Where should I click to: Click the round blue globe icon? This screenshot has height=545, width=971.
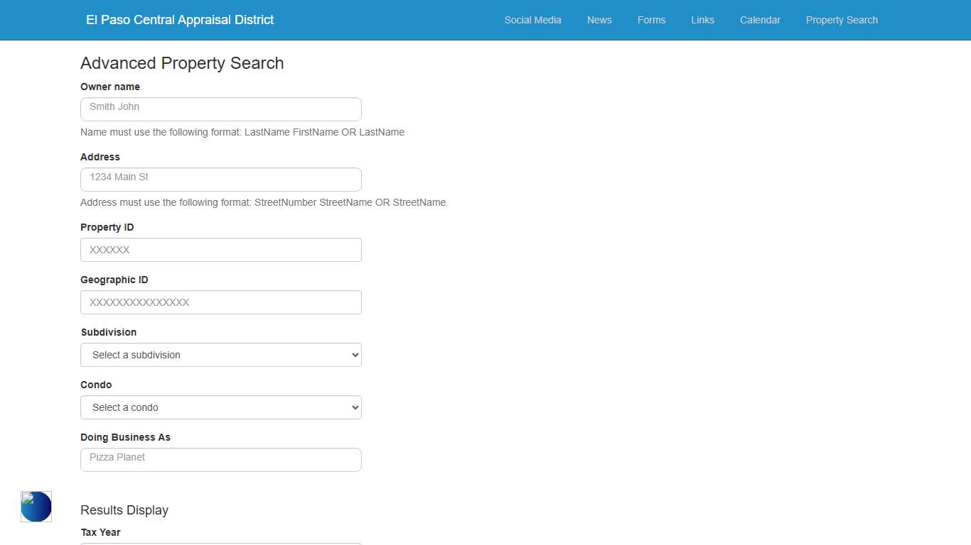[36, 507]
